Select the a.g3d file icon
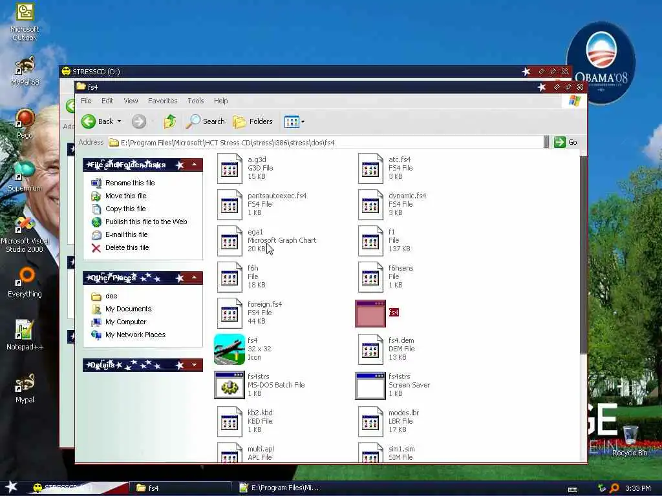662x496 pixels. pos(230,169)
